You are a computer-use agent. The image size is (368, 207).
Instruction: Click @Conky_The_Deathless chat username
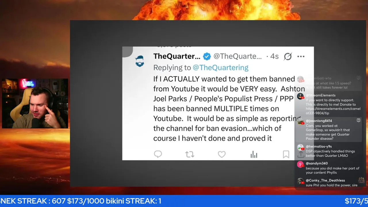(325, 180)
